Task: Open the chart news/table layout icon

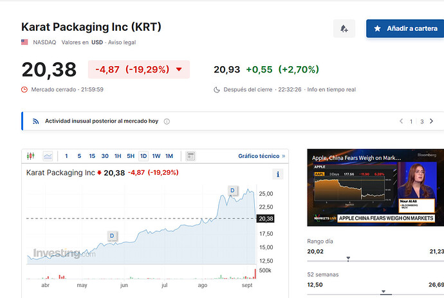Action: click(x=190, y=156)
